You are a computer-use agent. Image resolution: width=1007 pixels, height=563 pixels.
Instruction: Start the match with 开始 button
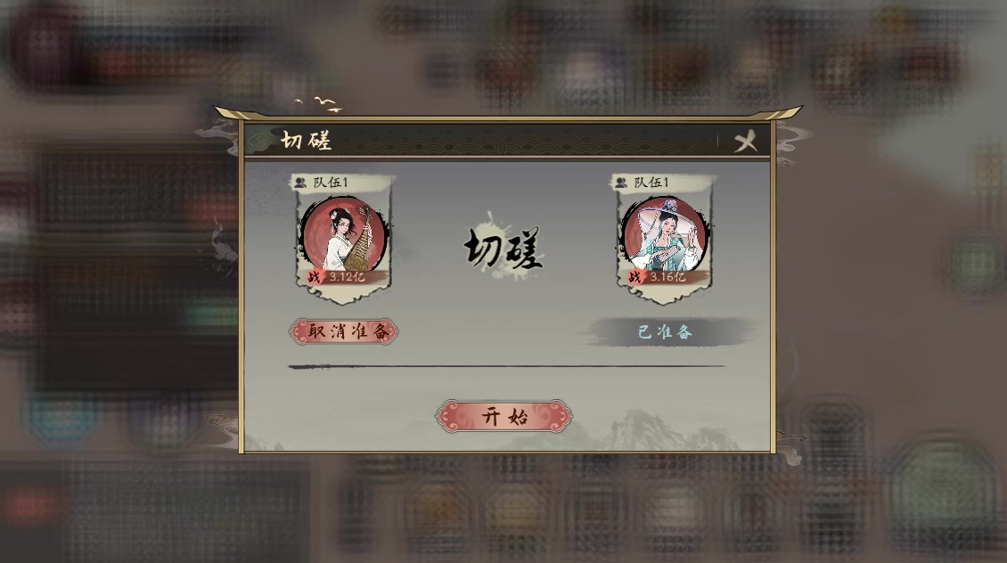503,417
